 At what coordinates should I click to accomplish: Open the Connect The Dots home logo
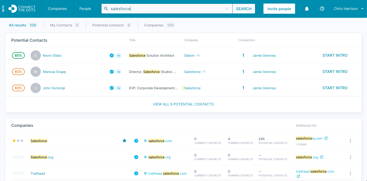click(22, 9)
